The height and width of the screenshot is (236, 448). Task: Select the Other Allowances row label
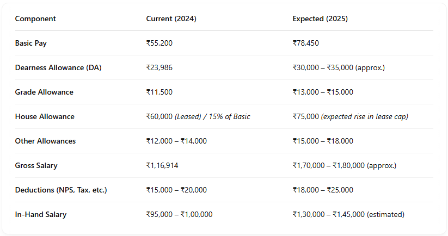[x=45, y=141]
